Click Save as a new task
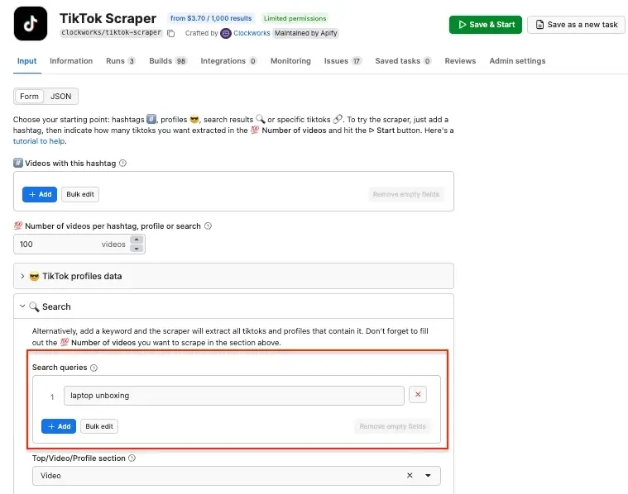Image resolution: width=628 pixels, height=494 pixels. [576, 25]
